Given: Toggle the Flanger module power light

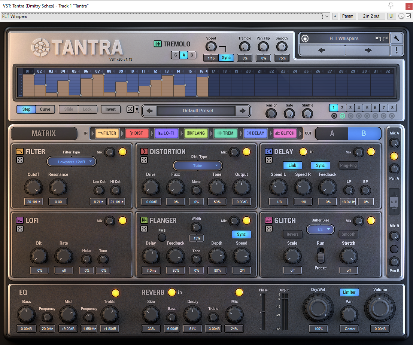Looking at the screenshot, I should (x=246, y=220).
